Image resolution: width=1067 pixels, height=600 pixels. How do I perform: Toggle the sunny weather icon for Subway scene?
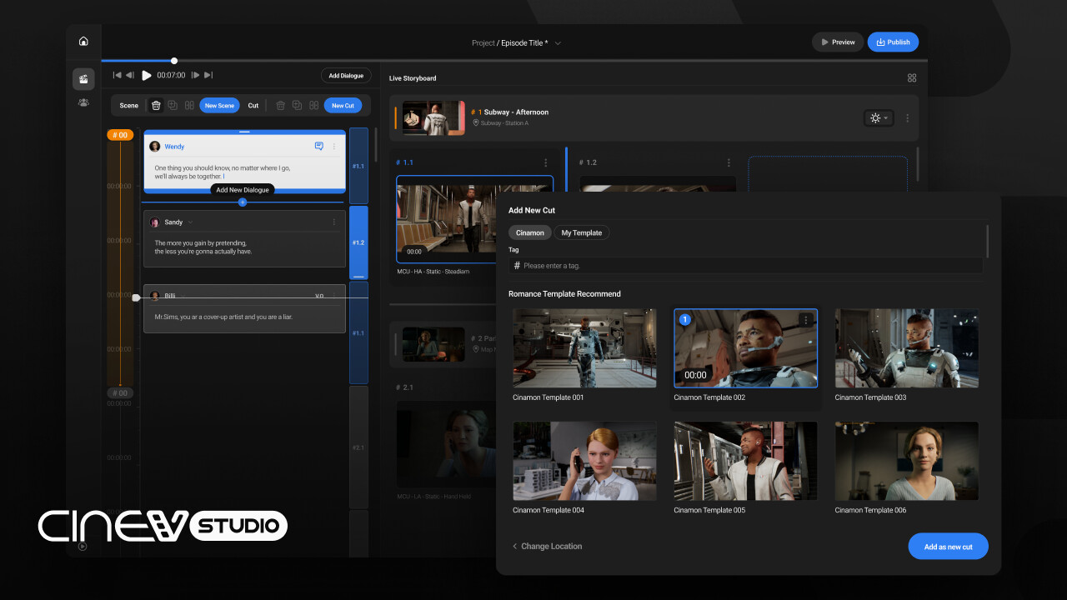pos(874,117)
